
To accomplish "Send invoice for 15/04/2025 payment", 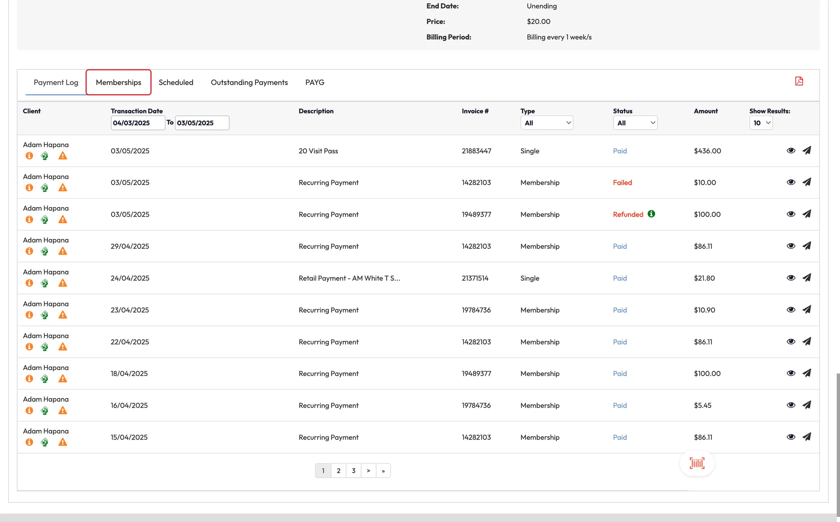I will point(806,437).
